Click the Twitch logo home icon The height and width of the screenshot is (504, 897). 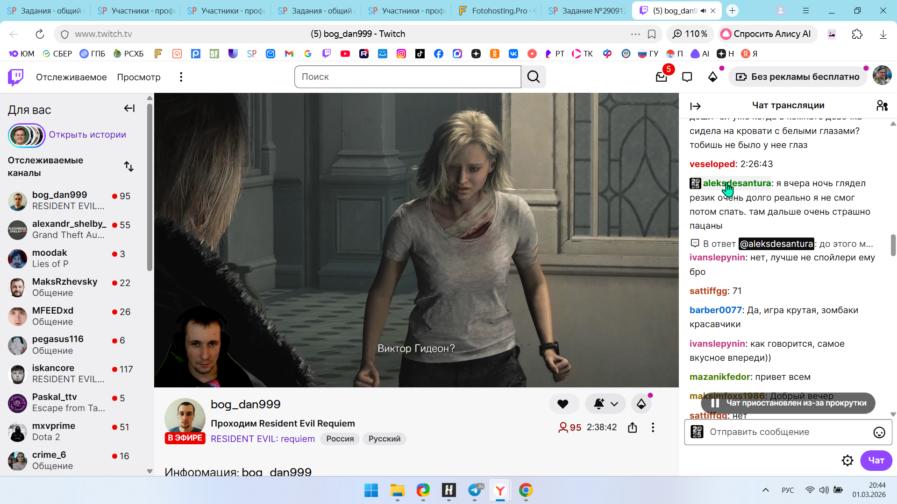tap(16, 77)
